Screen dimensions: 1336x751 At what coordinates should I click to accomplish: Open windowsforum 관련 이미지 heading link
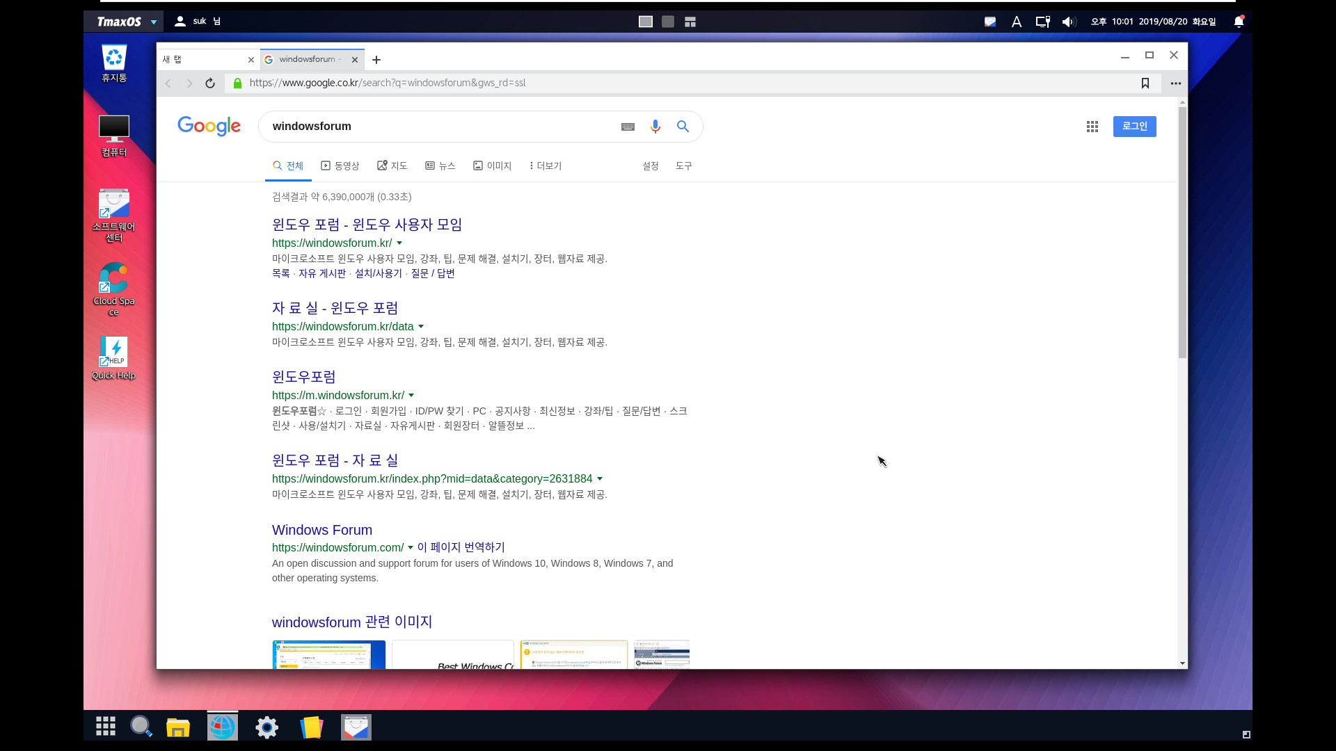click(x=352, y=622)
